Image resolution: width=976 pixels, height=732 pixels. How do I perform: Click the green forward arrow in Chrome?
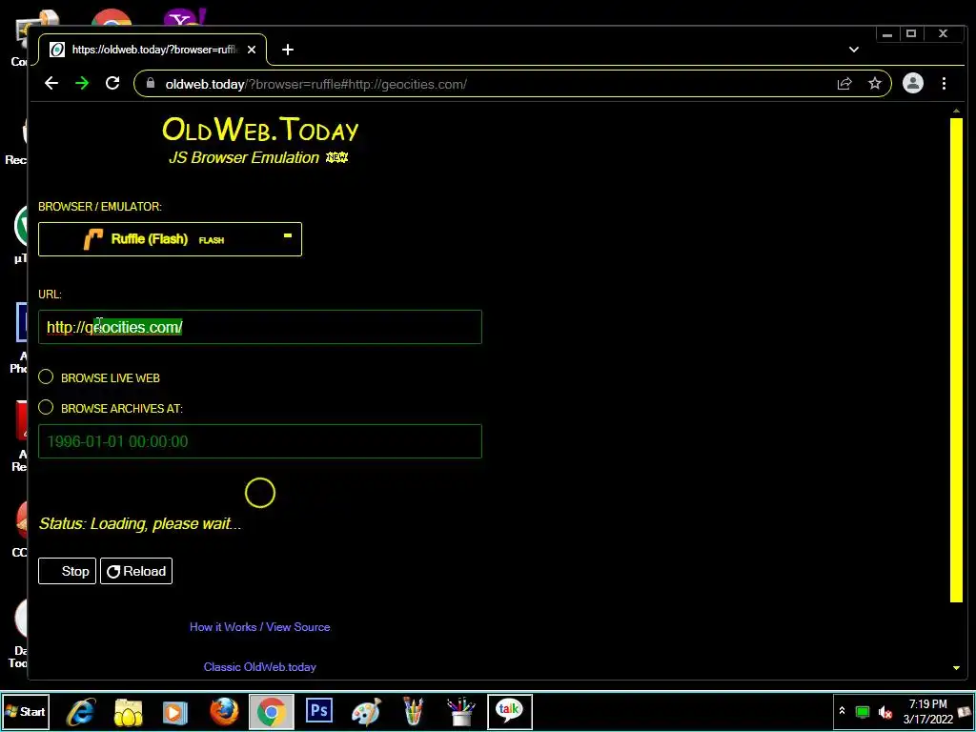tap(82, 84)
